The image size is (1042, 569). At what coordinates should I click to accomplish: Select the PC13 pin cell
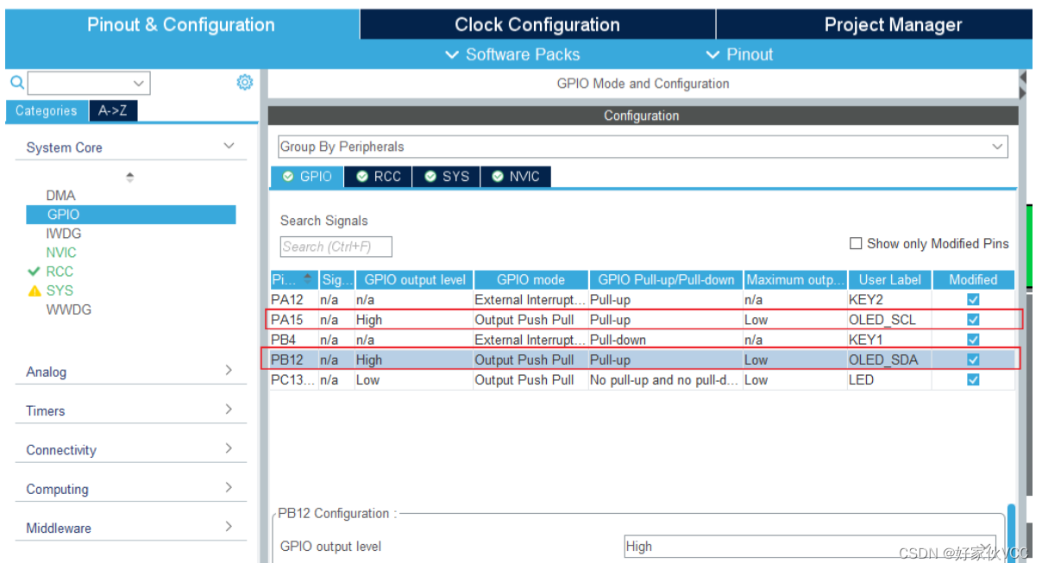click(x=293, y=380)
